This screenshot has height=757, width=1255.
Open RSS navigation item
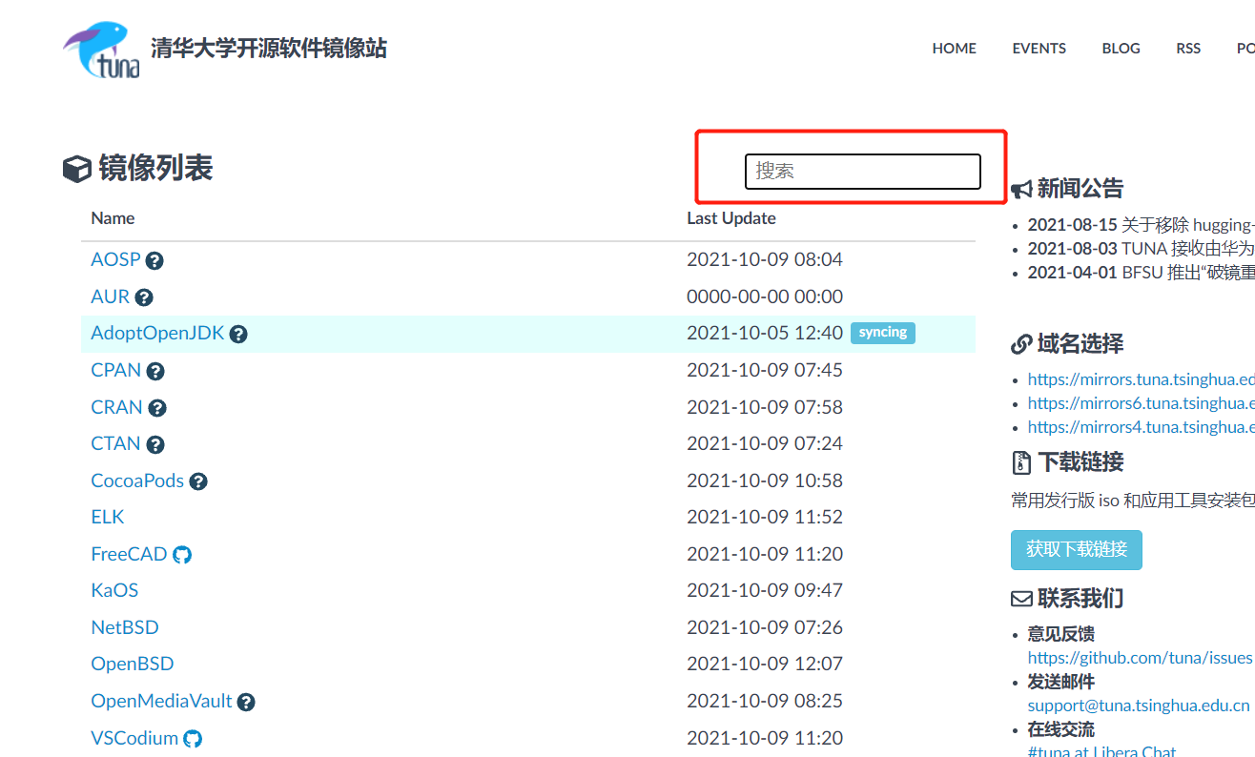click(x=1188, y=49)
